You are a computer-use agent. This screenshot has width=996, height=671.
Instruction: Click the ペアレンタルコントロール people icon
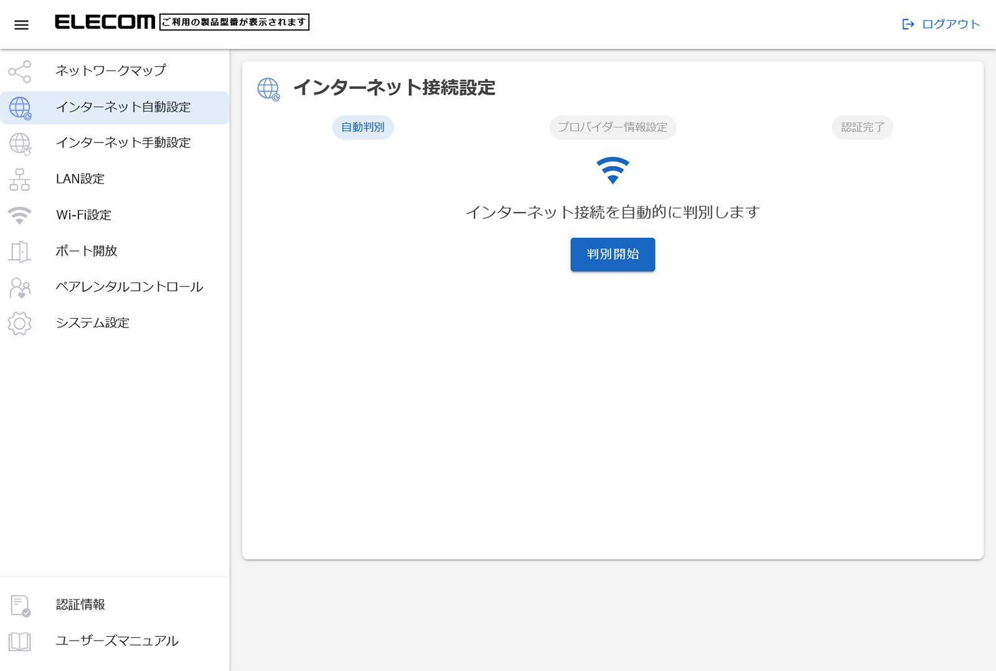(x=20, y=288)
